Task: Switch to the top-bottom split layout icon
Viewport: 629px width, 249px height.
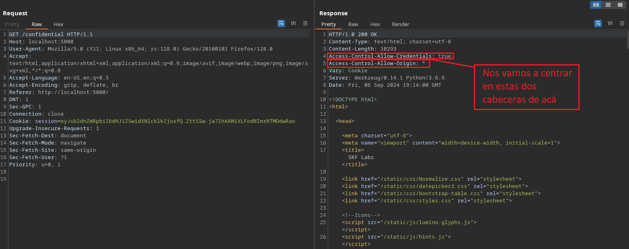Action: (608, 5)
